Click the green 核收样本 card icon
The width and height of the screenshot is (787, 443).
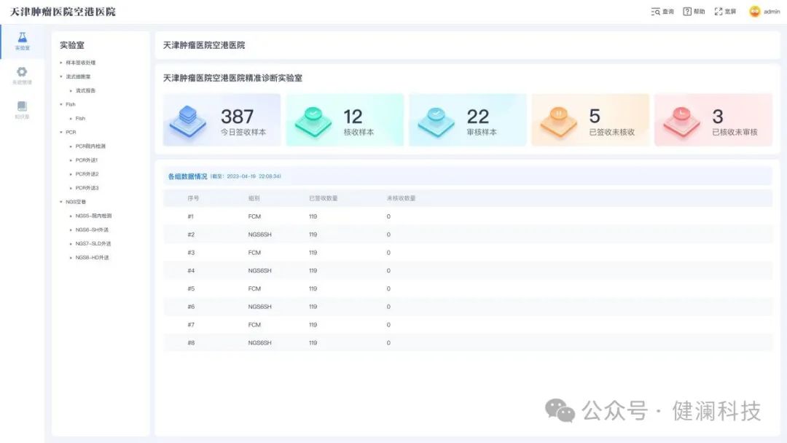(313, 122)
